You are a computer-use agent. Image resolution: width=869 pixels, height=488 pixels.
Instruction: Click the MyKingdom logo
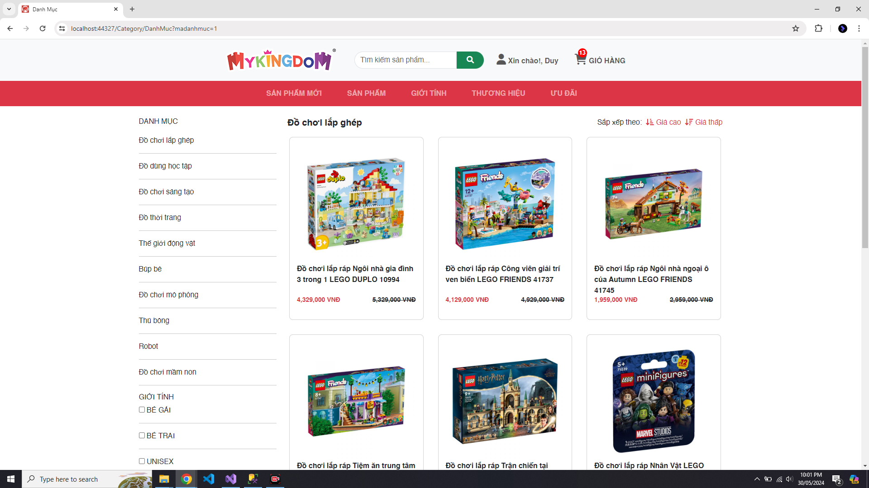pos(281,60)
